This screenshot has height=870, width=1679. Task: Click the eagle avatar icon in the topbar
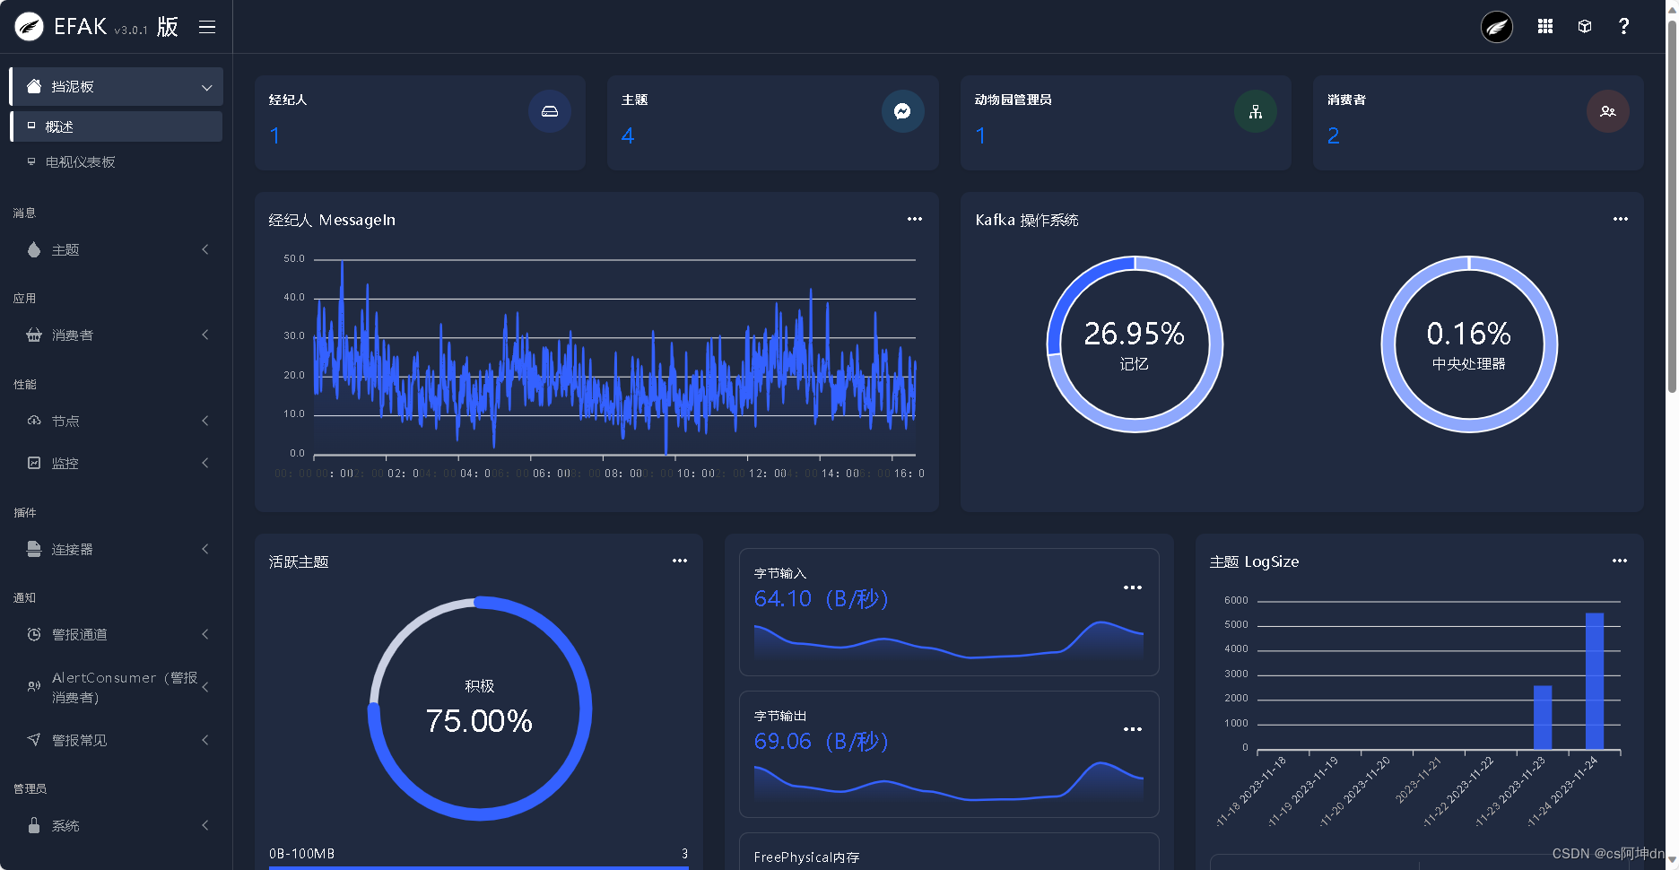[x=1496, y=27]
